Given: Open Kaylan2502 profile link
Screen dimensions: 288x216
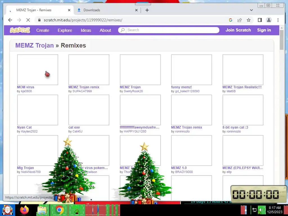Looking at the screenshot, I should (29, 131).
